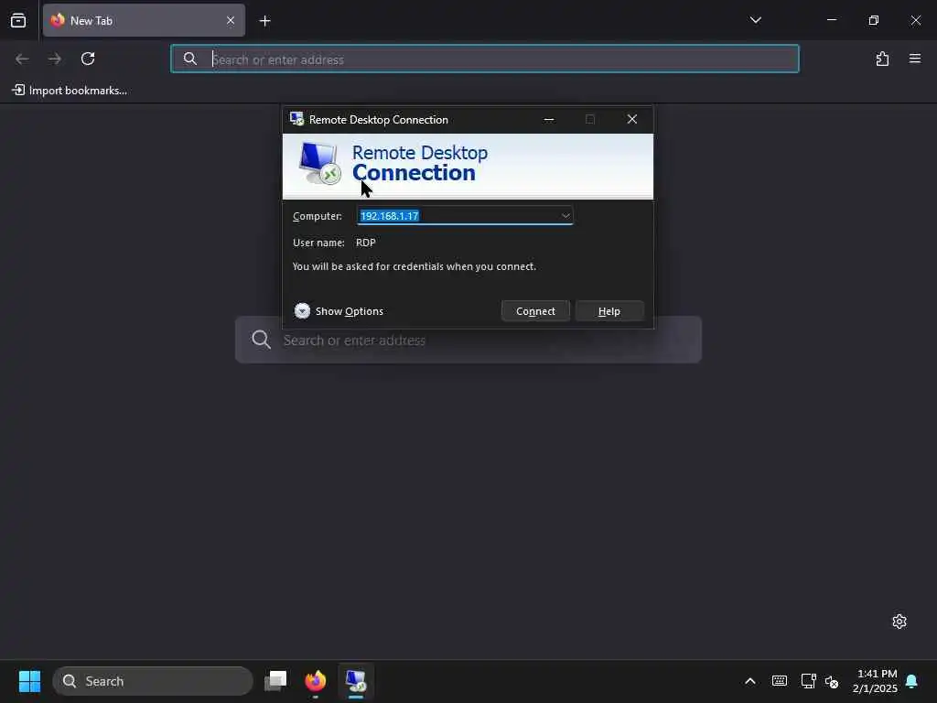Click the Remote Desktop taskbar icon
The width and height of the screenshot is (937, 703).
point(356,681)
